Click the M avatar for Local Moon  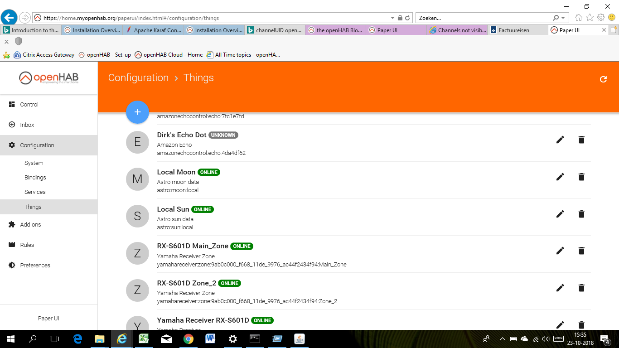[x=137, y=179]
